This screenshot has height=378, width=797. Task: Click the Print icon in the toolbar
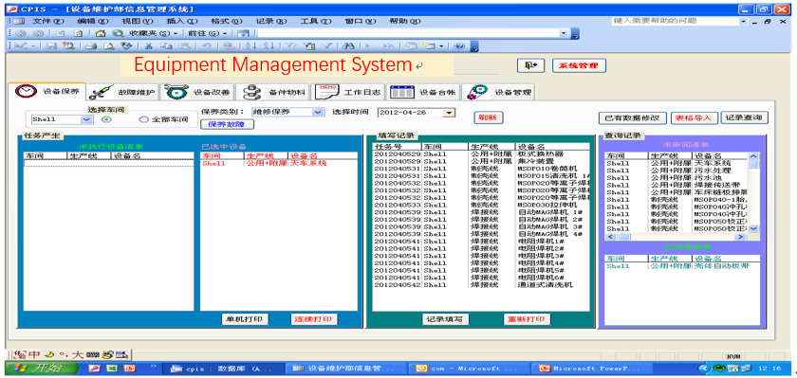(x=91, y=46)
